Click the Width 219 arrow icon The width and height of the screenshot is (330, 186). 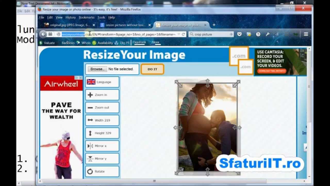pyautogui.click(x=90, y=120)
